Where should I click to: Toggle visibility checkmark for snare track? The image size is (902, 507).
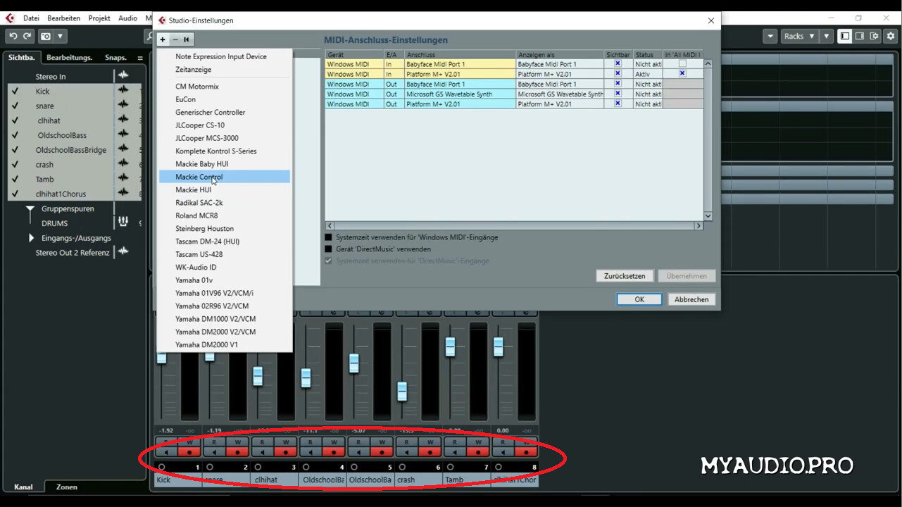pos(15,106)
